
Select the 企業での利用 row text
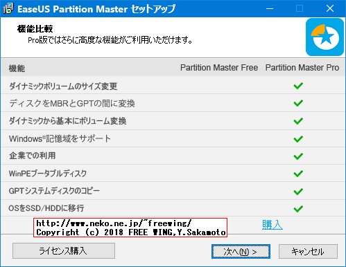32,156
